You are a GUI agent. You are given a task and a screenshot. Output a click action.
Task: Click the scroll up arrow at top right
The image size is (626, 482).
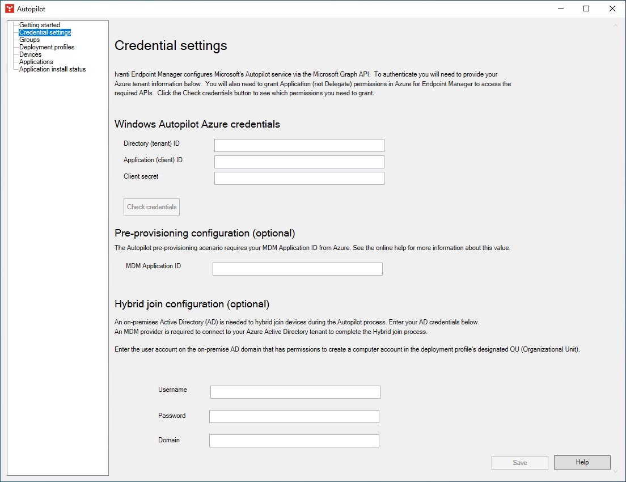coord(615,26)
